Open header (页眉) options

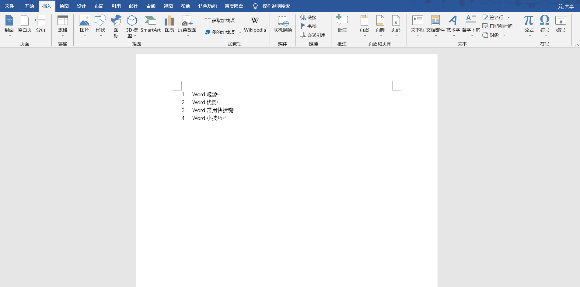[x=364, y=26]
